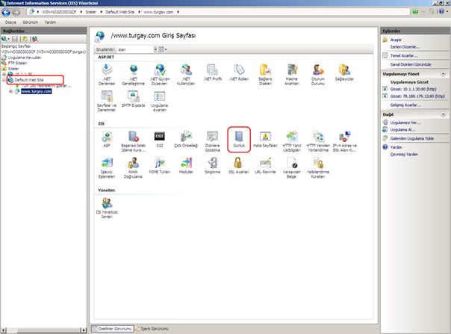451x334 pixels.
Task: Open the view style dropdown beside Gruplandır
Action: point(163,49)
